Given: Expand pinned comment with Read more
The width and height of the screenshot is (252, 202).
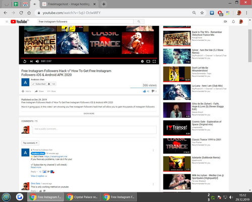Looking at the screenshot, I should click(x=36, y=167).
